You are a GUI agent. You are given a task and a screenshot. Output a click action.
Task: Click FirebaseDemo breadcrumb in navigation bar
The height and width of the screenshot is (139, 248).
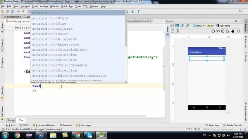(x=12, y=17)
